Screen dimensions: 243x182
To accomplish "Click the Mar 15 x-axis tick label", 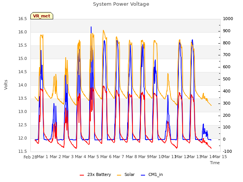I will pos(220,157).
